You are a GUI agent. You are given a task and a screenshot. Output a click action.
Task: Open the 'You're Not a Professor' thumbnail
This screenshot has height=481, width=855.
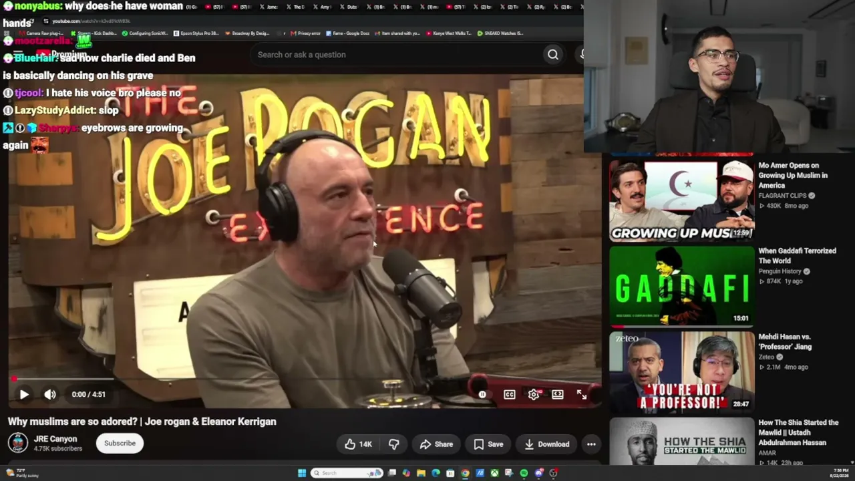coord(681,371)
